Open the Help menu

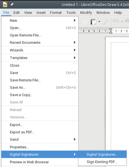[x=118, y=13]
